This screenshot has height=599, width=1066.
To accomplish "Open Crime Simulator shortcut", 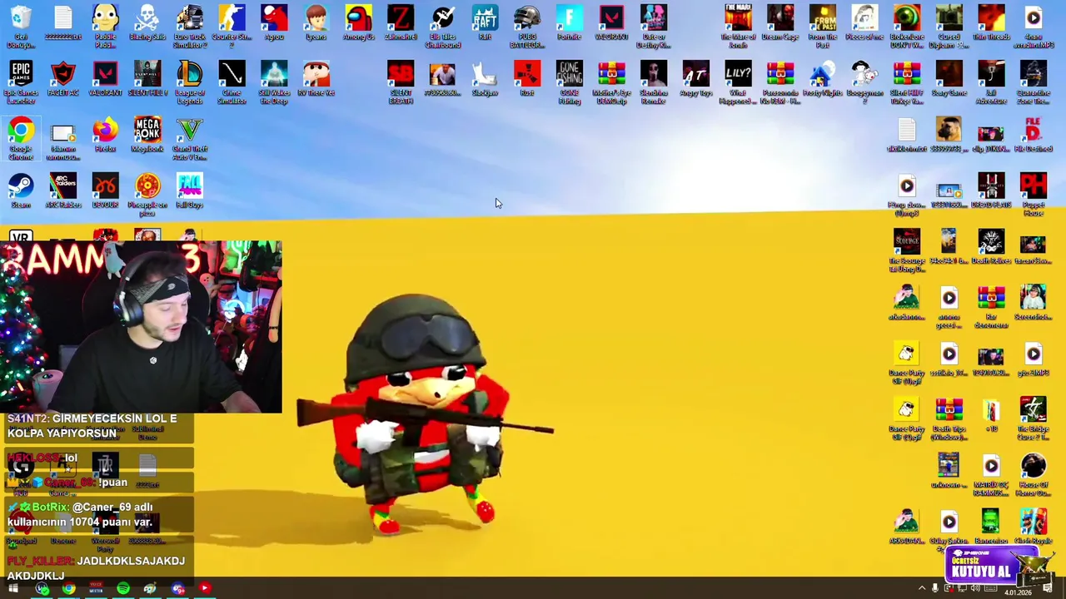I will (x=232, y=82).
